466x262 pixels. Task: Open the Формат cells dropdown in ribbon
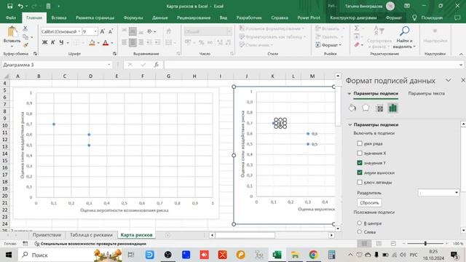click(x=328, y=45)
